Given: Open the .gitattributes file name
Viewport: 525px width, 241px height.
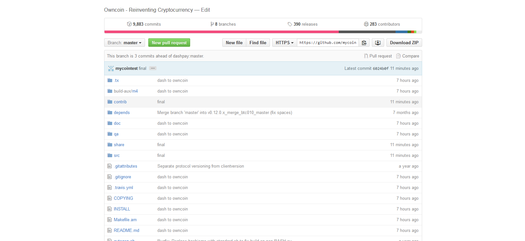Looking at the screenshot, I should 126,166.
